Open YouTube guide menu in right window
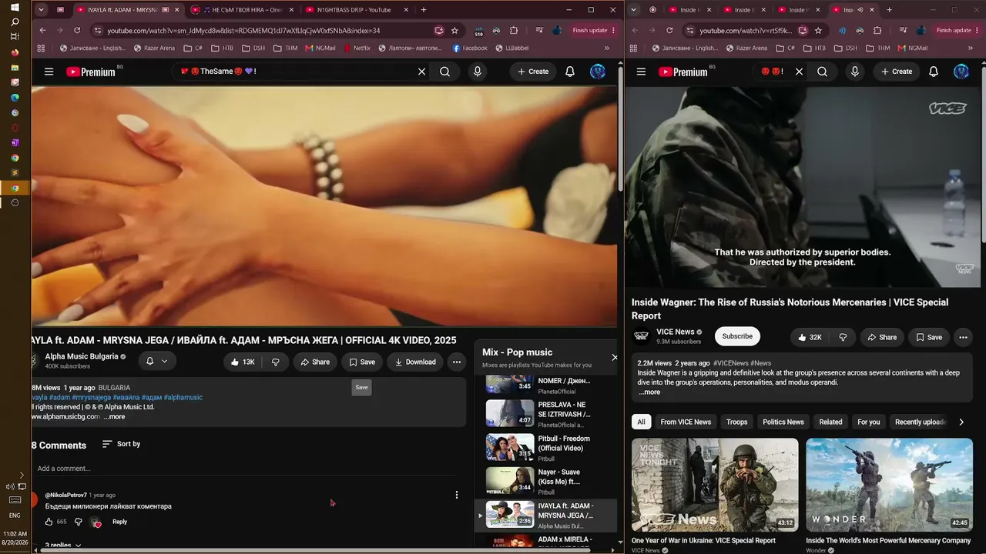 coord(641,72)
